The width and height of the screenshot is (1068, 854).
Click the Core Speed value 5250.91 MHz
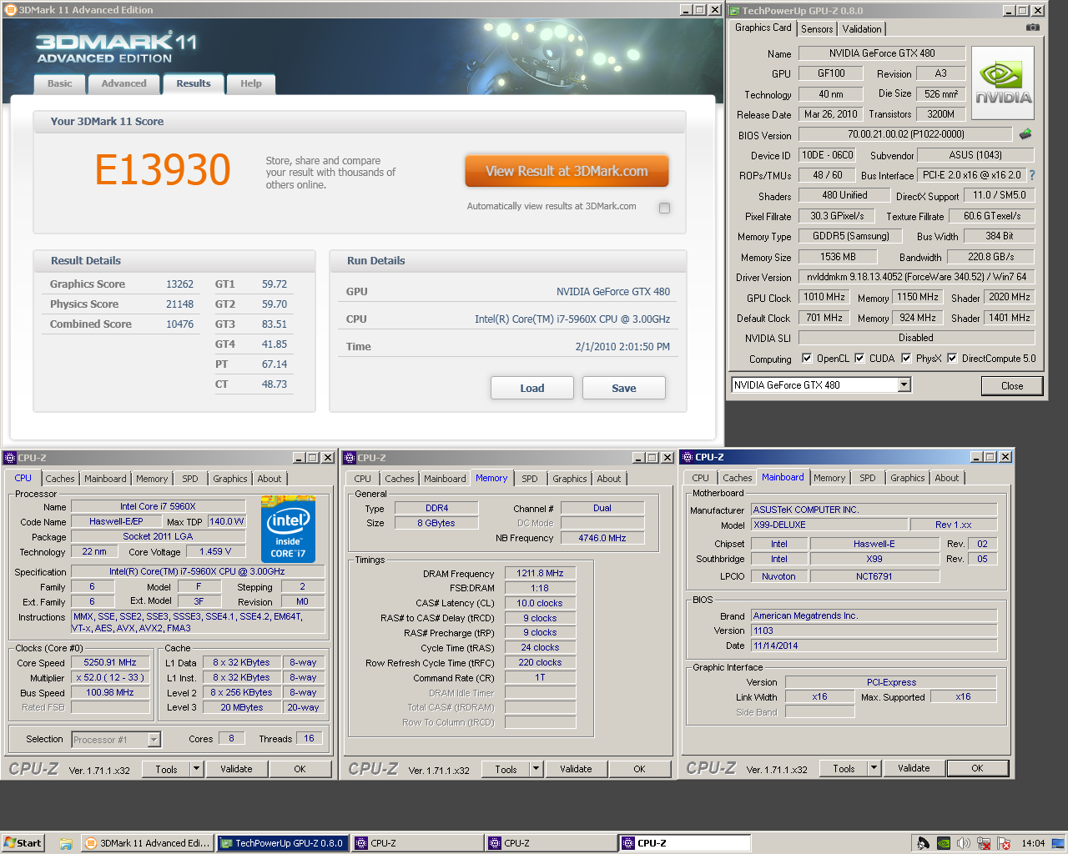click(110, 662)
